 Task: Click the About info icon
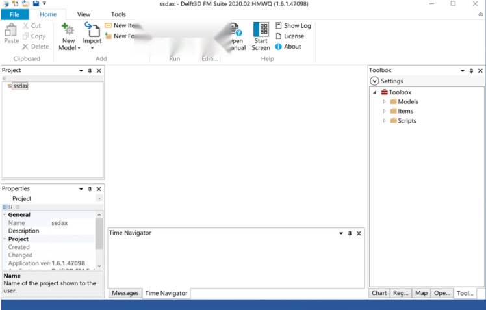coord(278,47)
